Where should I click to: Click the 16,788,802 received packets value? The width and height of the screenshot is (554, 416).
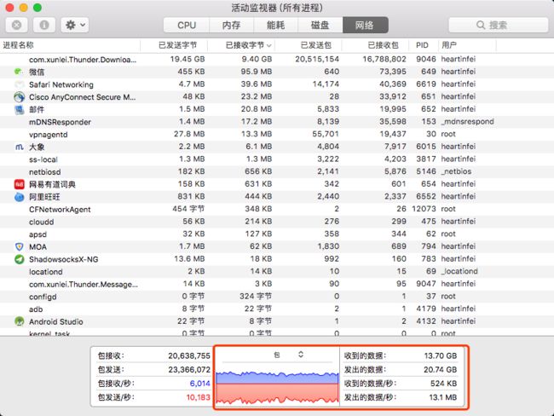[384, 59]
